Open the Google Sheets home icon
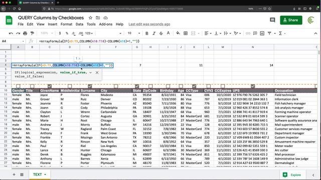The image size is (321, 180). click(9, 20)
